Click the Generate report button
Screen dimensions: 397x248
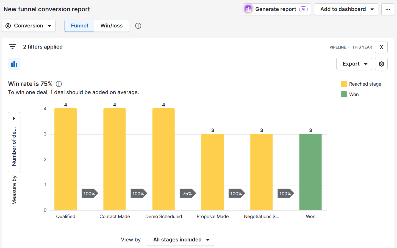coord(277,9)
